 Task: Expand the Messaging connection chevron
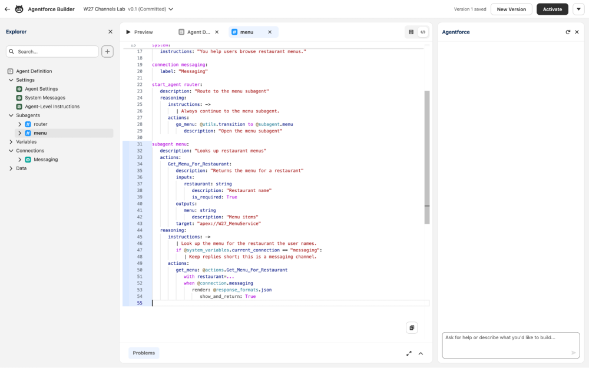[20, 160]
